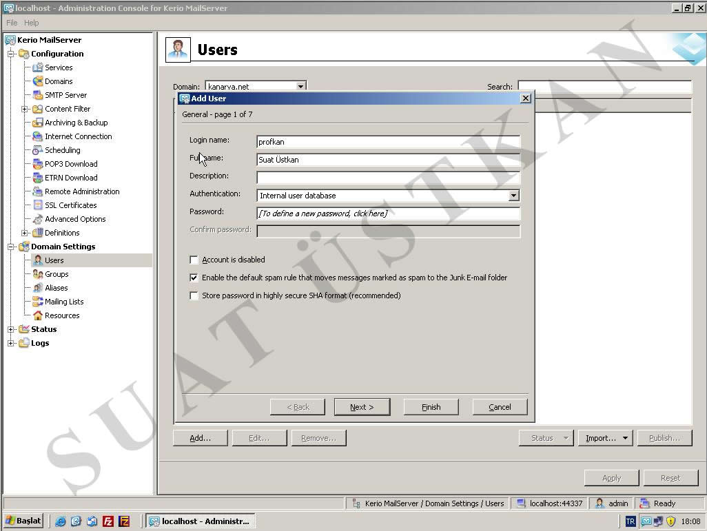Screen dimensions: 707x531
Task: Click the Kerio MailServer path in status bar
Action: 428,503
